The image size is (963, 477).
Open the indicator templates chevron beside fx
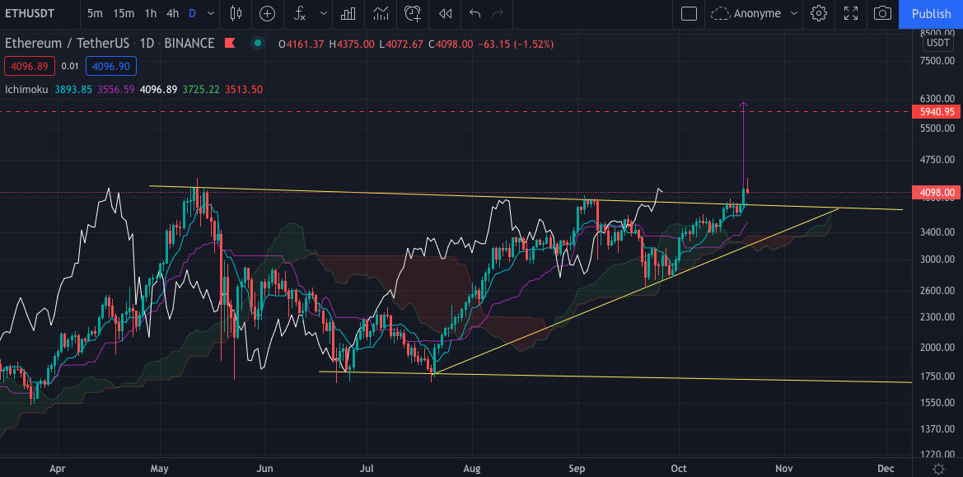[323, 14]
